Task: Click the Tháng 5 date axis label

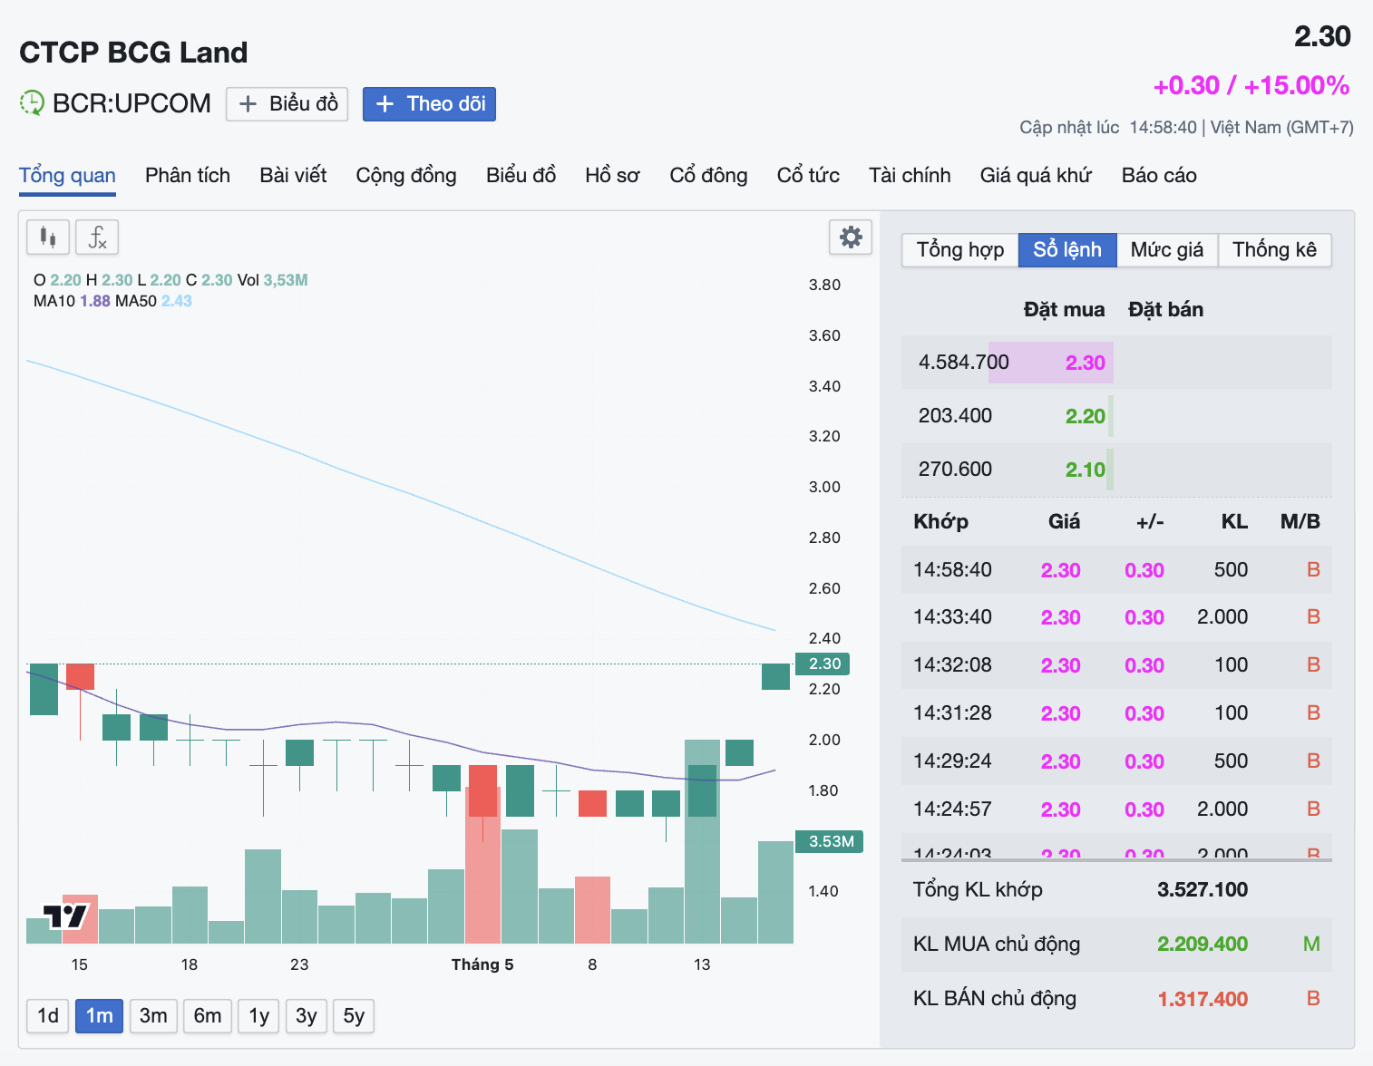Action: (482, 964)
